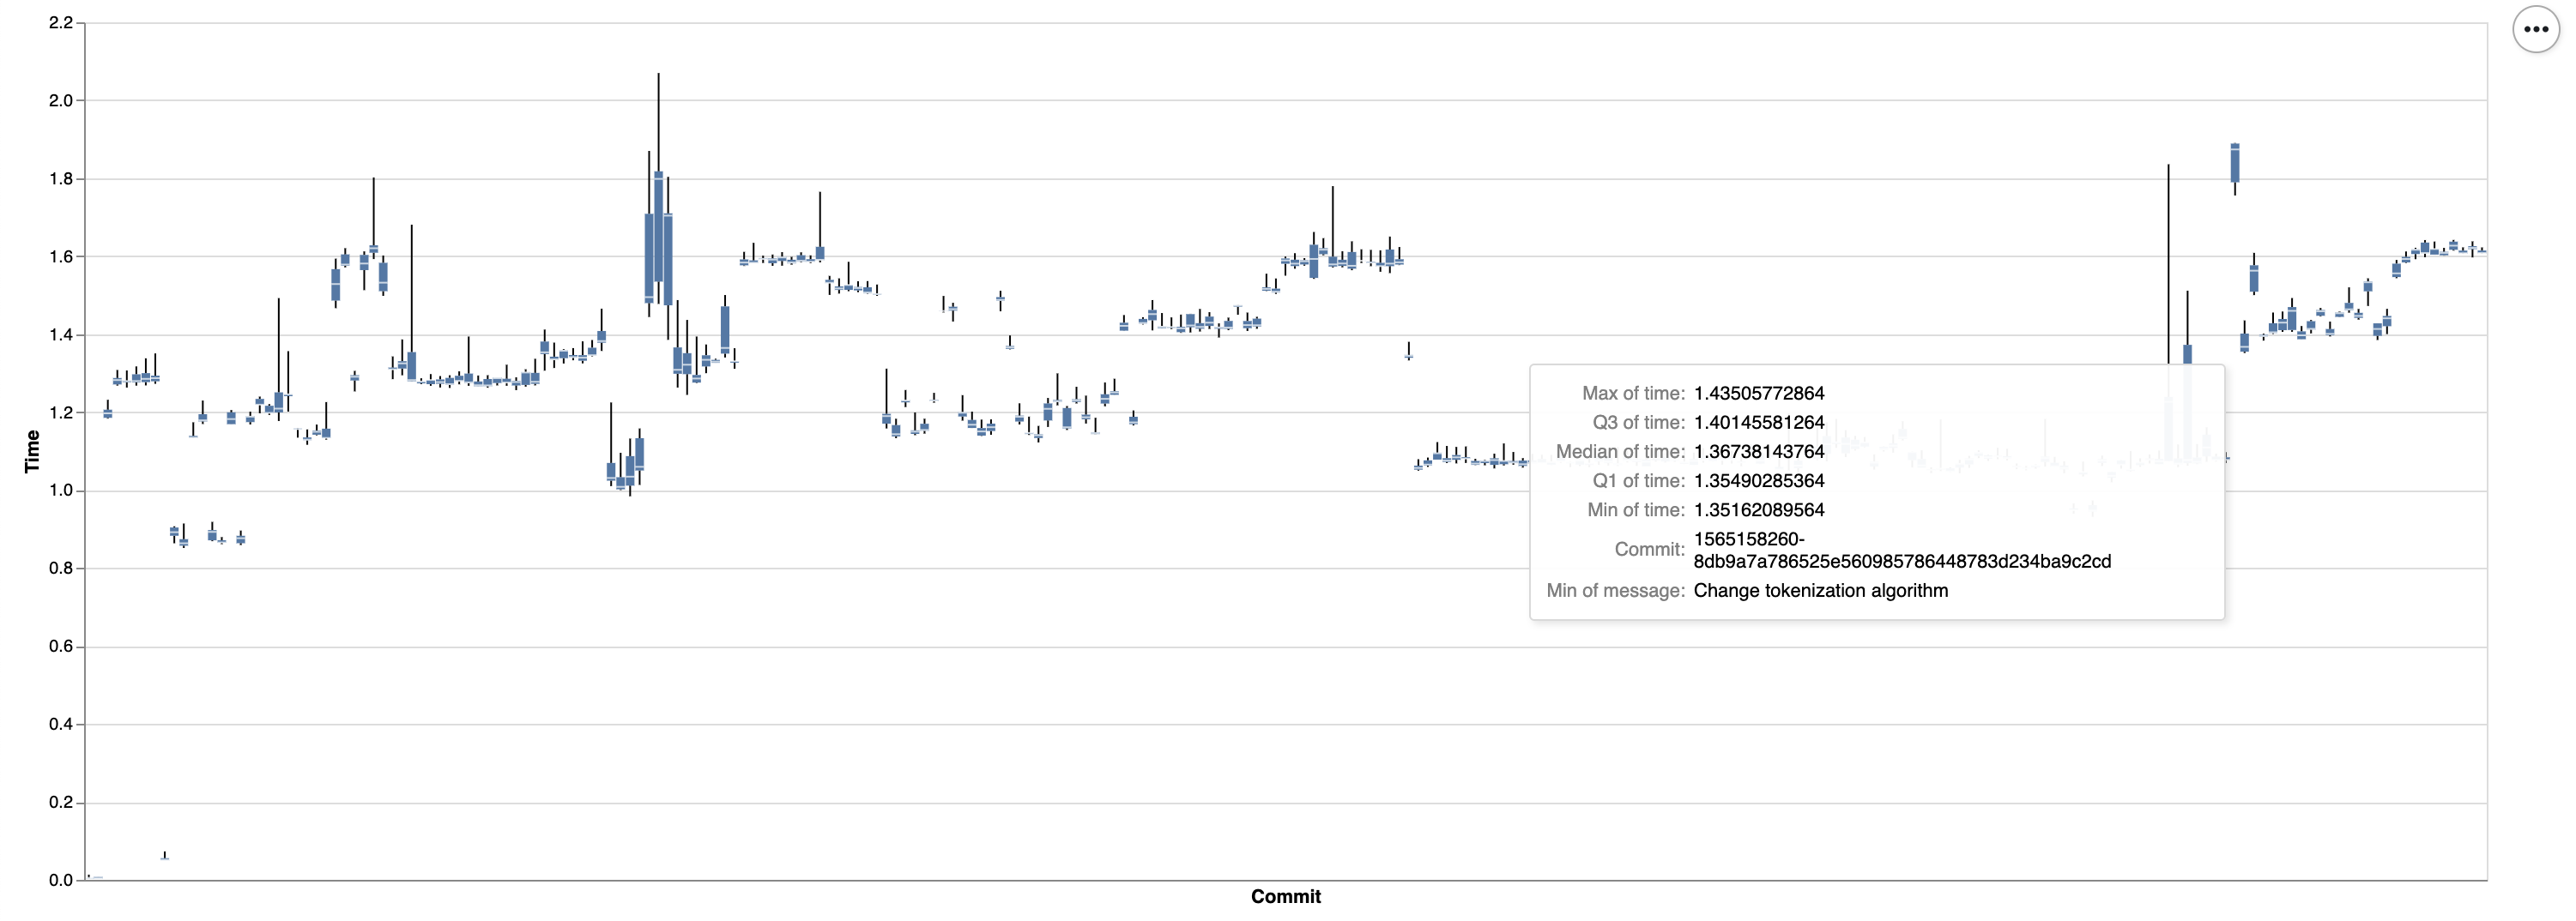This screenshot has height=921, width=2576.
Task: Open the chart actions ellipsis menu
Action: click(2535, 29)
